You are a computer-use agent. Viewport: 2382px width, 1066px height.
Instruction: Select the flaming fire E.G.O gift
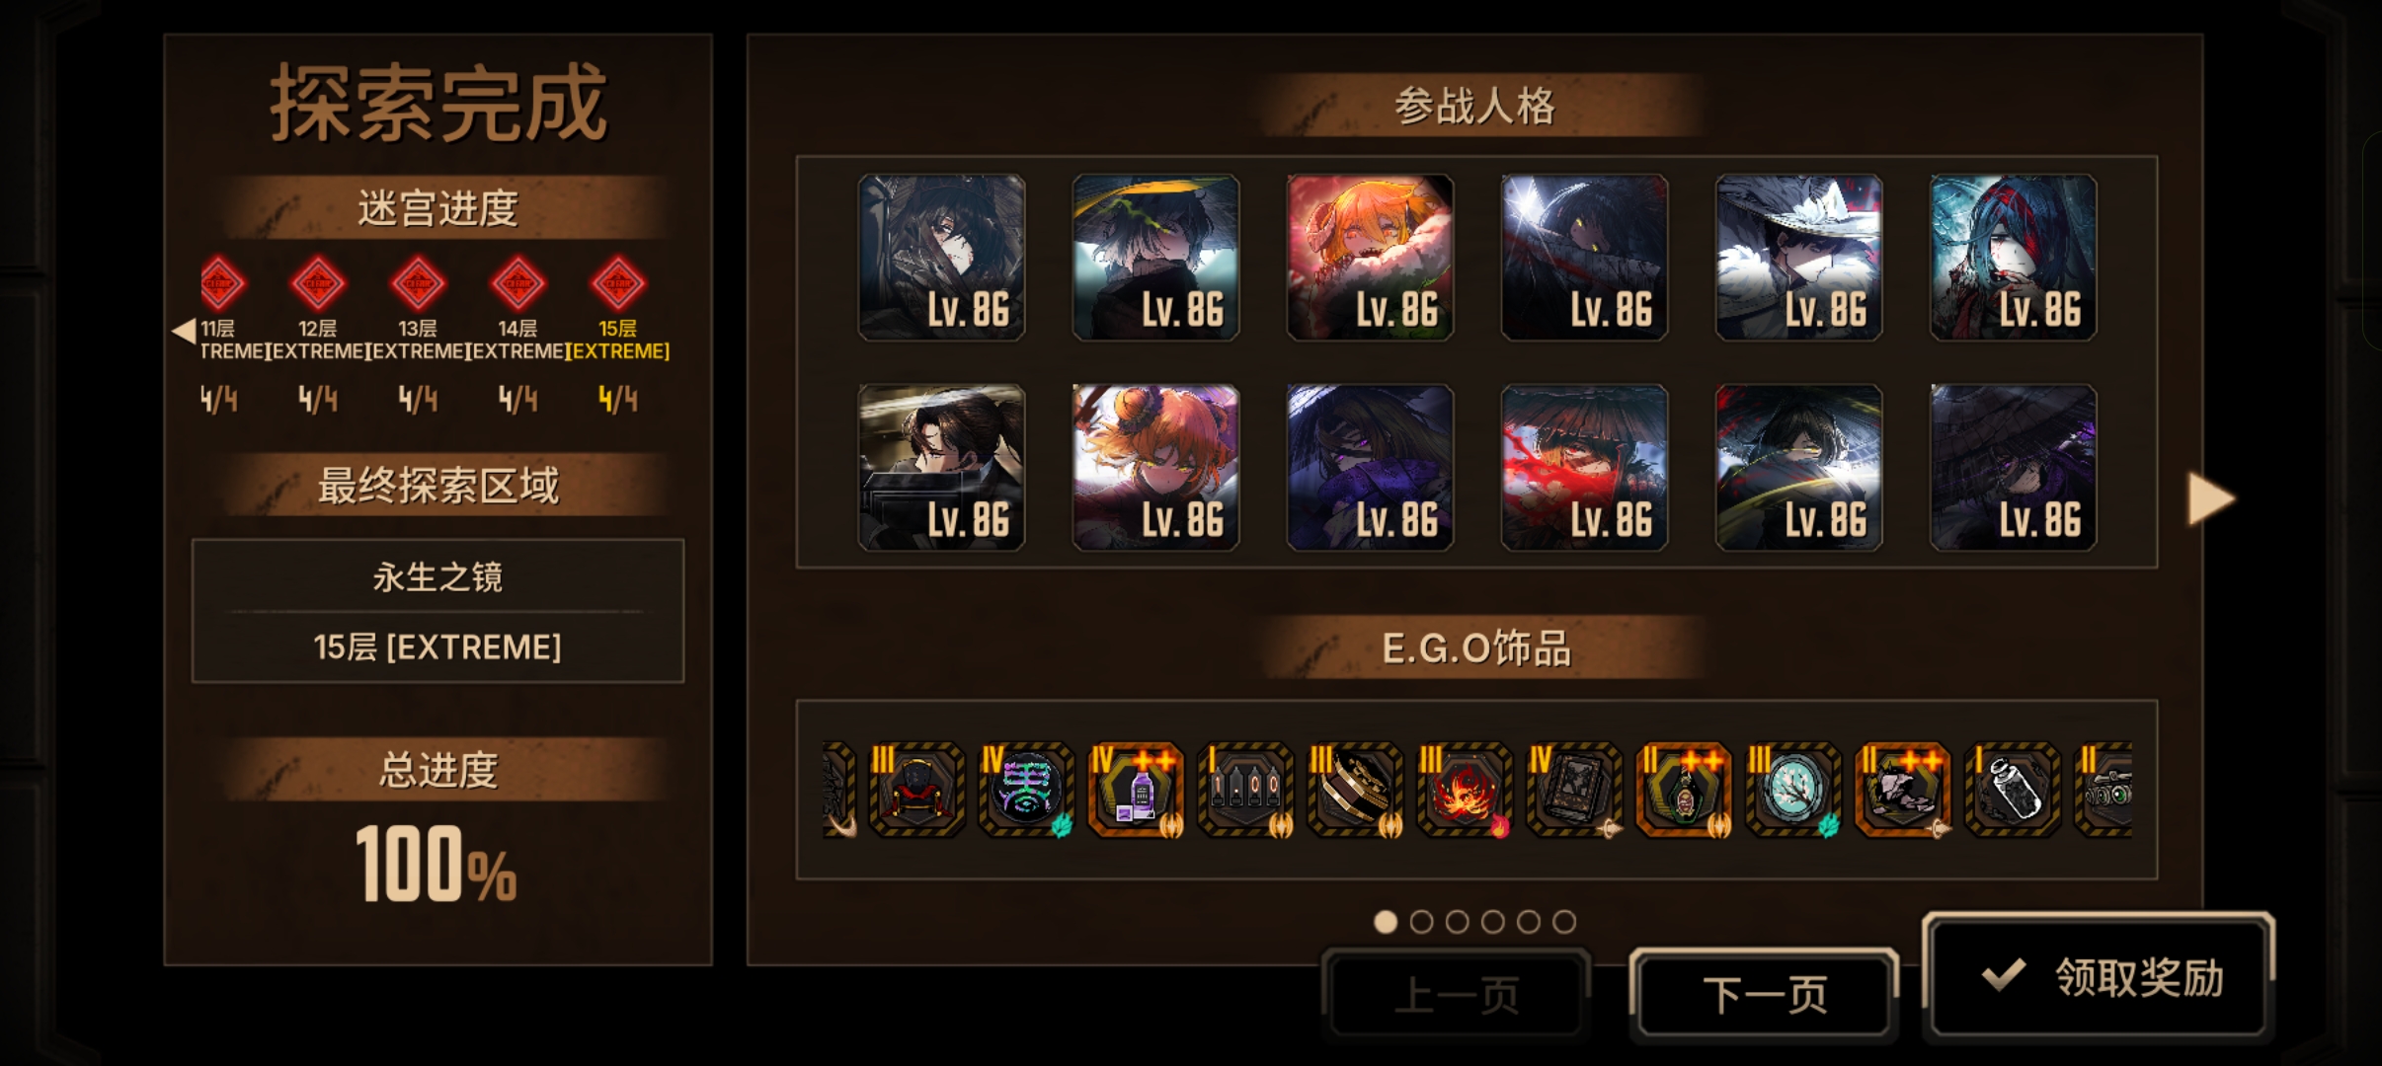1465,790
